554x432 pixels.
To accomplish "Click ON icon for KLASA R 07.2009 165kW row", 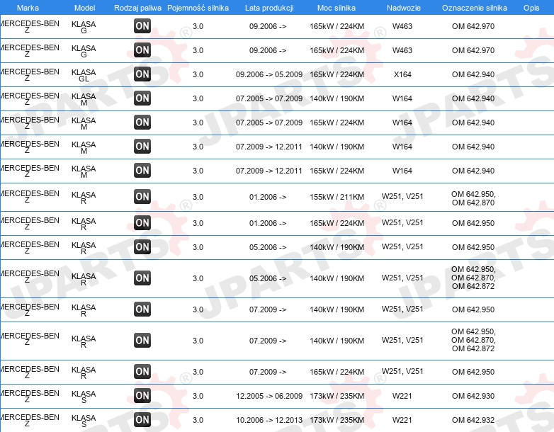I will (x=142, y=372).
